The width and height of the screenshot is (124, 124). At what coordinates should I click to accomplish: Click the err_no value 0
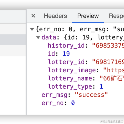73,103
